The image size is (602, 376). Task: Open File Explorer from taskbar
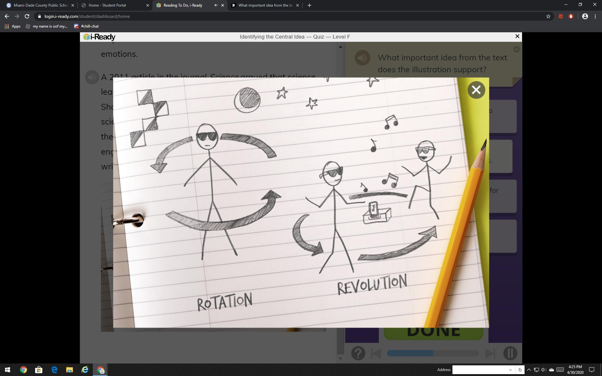point(69,370)
